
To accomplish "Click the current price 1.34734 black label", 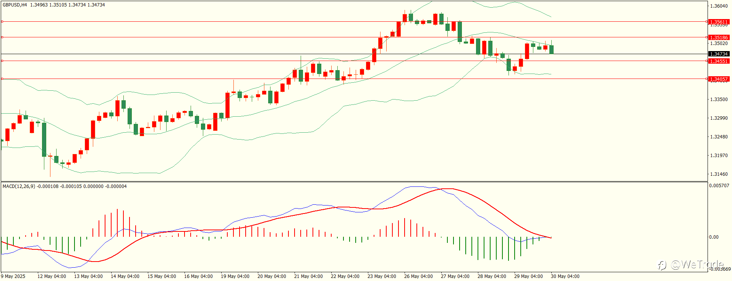I will [x=719, y=54].
